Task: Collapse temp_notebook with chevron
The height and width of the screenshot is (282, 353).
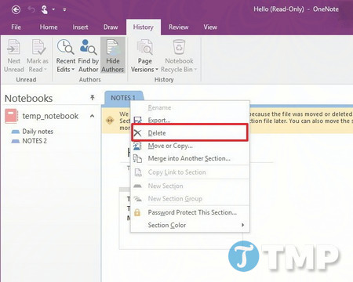Action: point(92,116)
